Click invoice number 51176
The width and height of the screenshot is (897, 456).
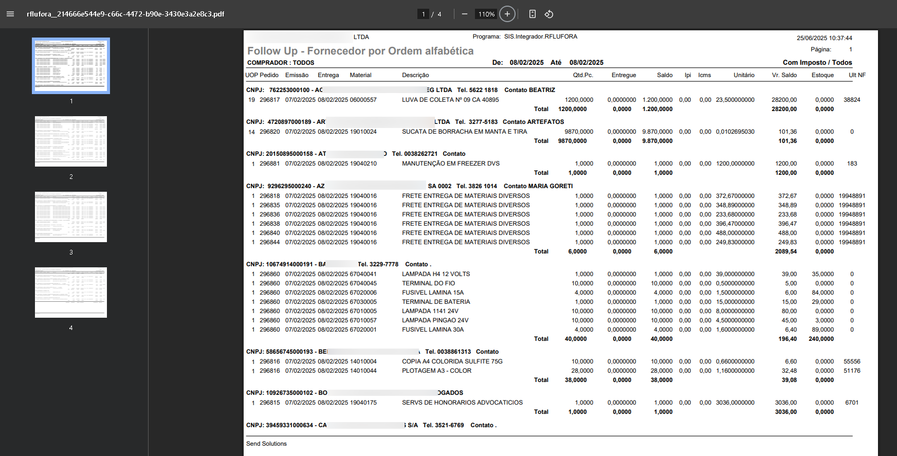852,371
